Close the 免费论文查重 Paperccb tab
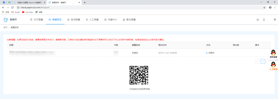Viewport: 278px width, 99px height. pos(44,2)
